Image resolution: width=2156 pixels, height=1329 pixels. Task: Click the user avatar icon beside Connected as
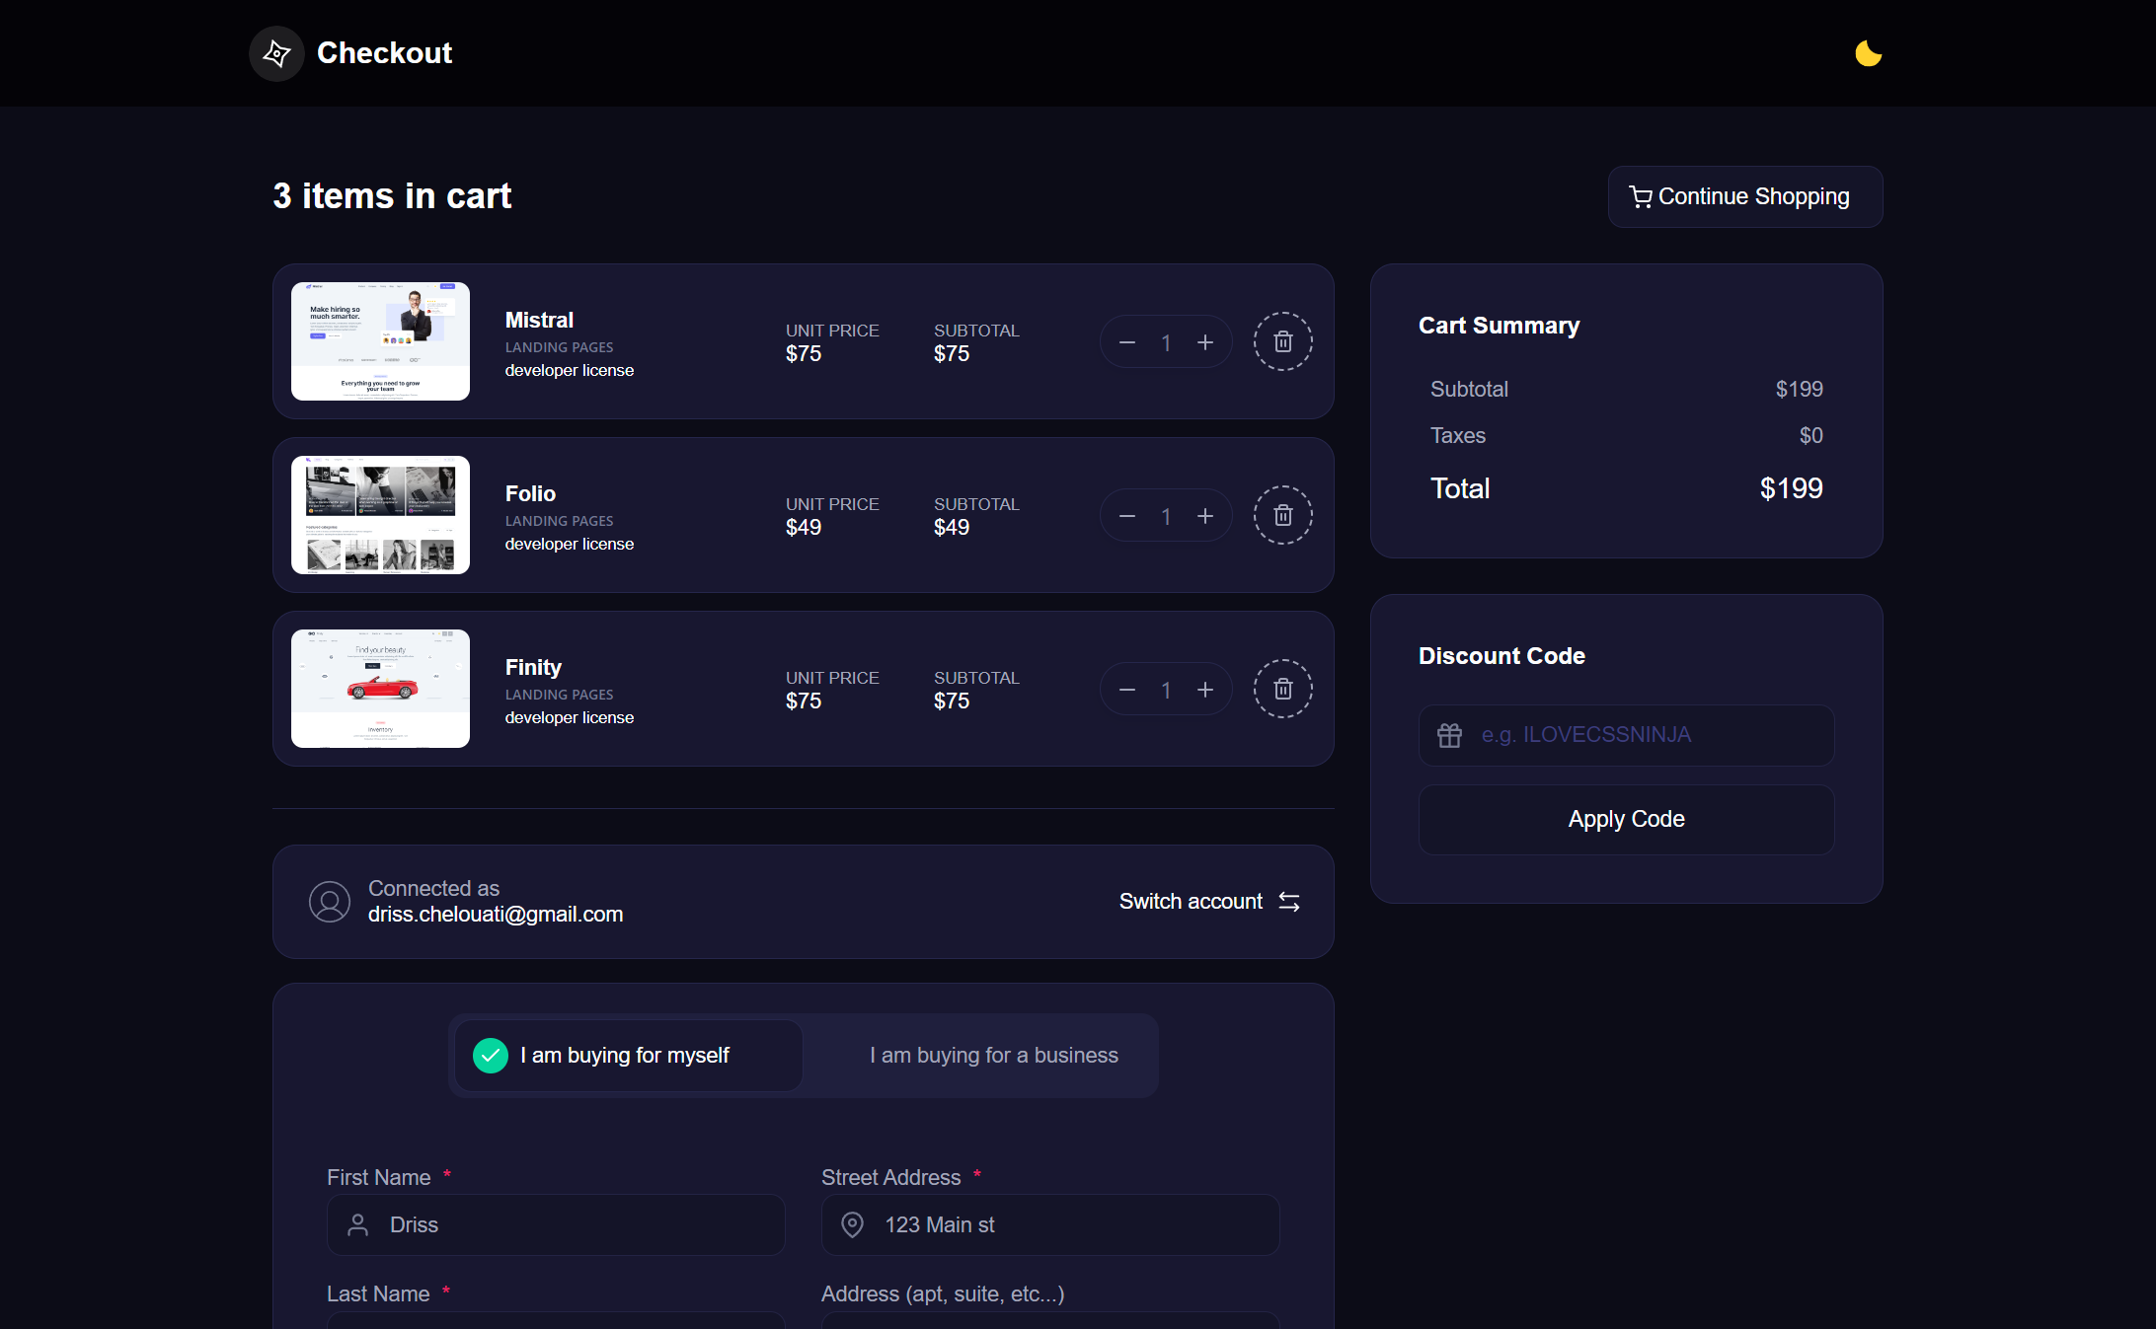330,902
